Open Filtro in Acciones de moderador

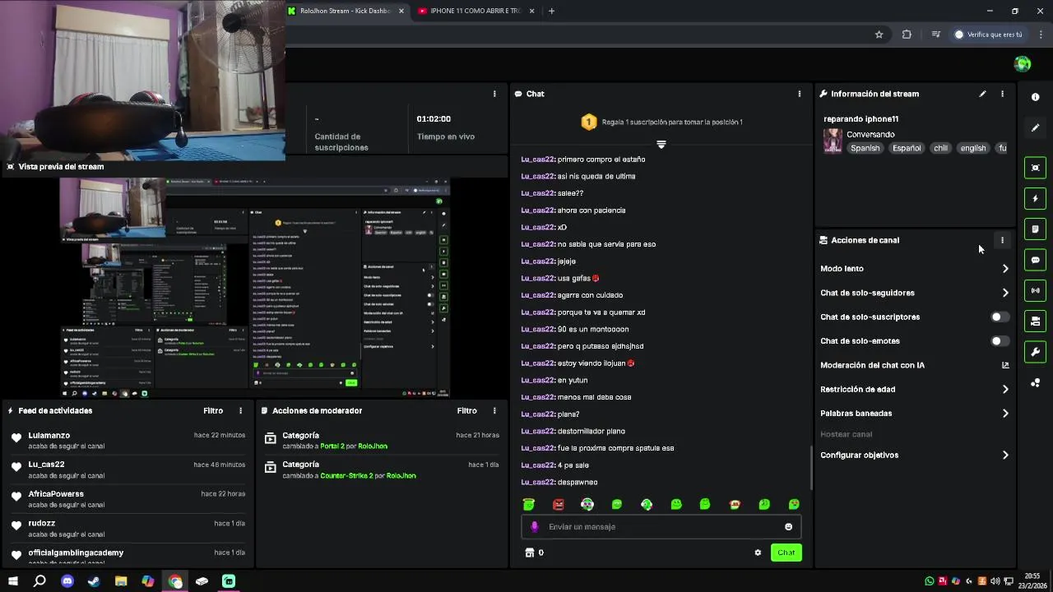pyautogui.click(x=466, y=410)
